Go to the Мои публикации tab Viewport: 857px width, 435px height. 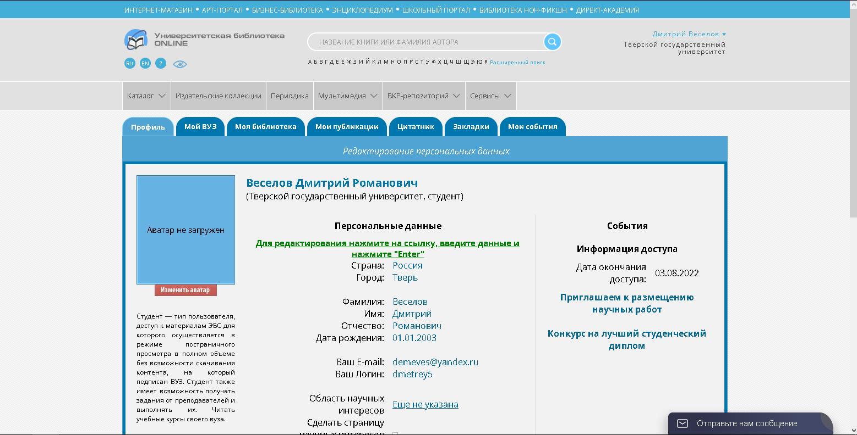(x=347, y=127)
